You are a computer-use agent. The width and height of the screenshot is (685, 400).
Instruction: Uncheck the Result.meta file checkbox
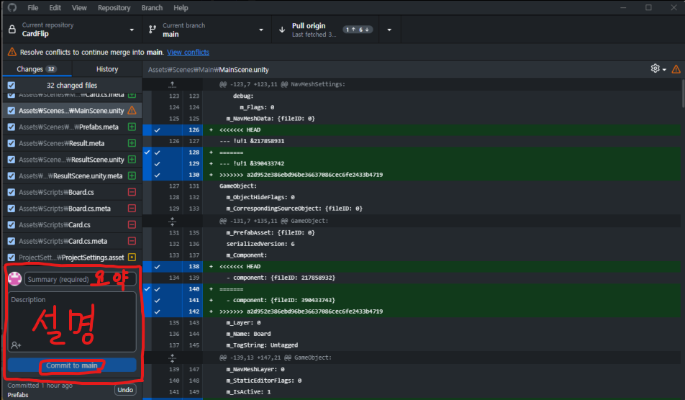pos(12,142)
